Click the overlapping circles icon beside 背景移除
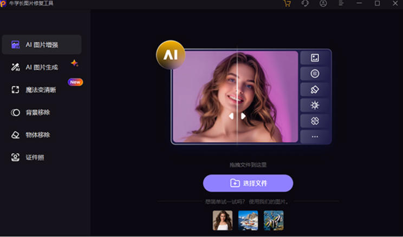Image resolution: width=403 pixels, height=237 pixels. [x=15, y=113]
